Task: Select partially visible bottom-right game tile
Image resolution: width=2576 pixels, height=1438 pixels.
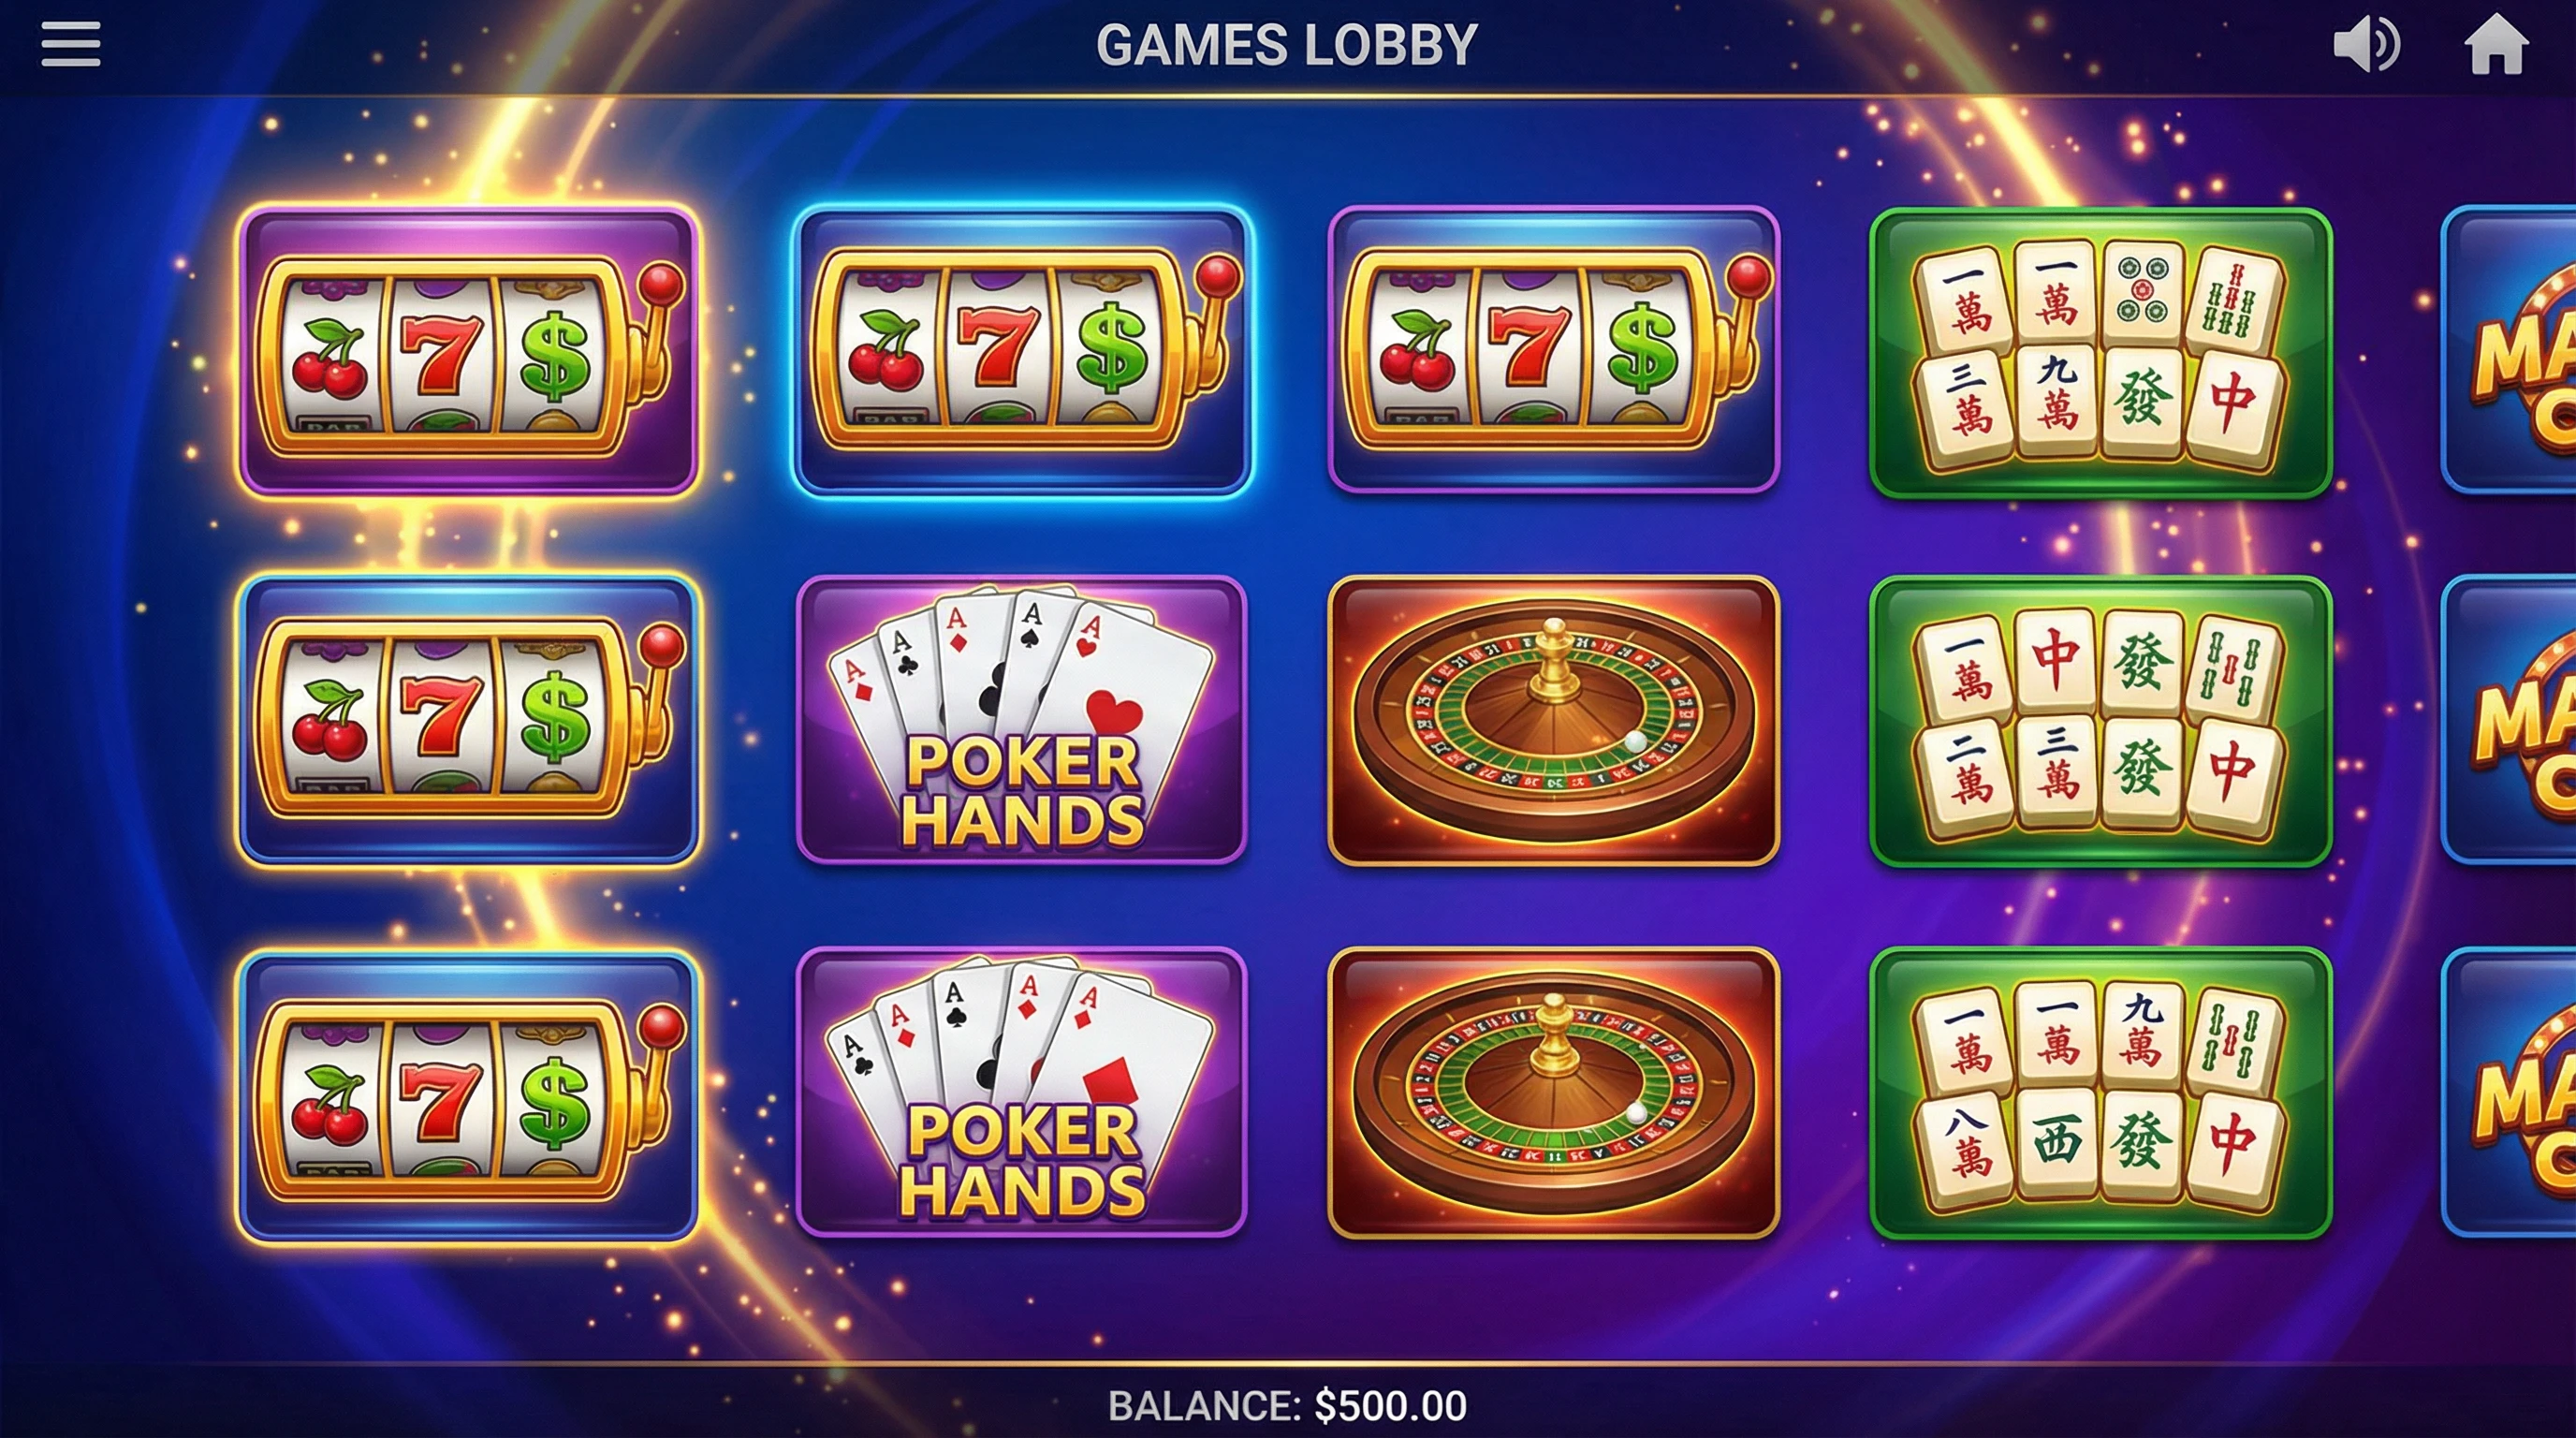Action: pos(2509,1093)
